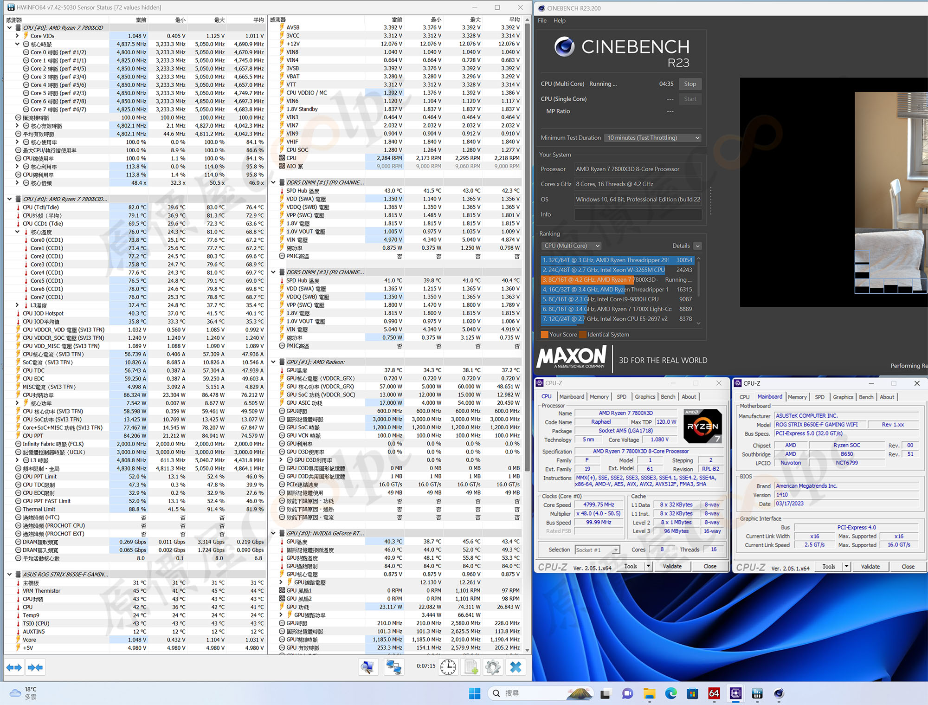
Task: Collapse 核心時脈 tree row
Action: pos(17,44)
